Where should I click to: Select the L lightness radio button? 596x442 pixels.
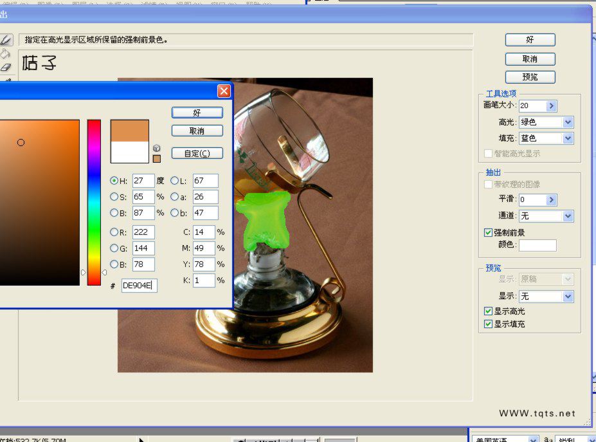(x=174, y=181)
